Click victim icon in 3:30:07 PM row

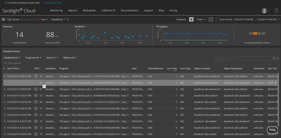(36, 134)
